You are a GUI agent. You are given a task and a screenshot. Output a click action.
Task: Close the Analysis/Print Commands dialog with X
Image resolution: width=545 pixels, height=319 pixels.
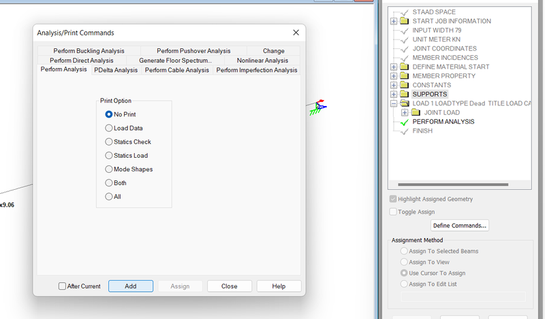(x=296, y=32)
